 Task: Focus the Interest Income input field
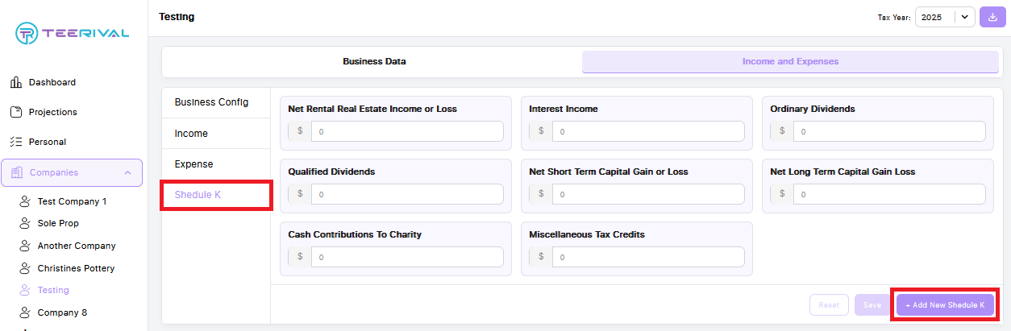click(x=648, y=131)
